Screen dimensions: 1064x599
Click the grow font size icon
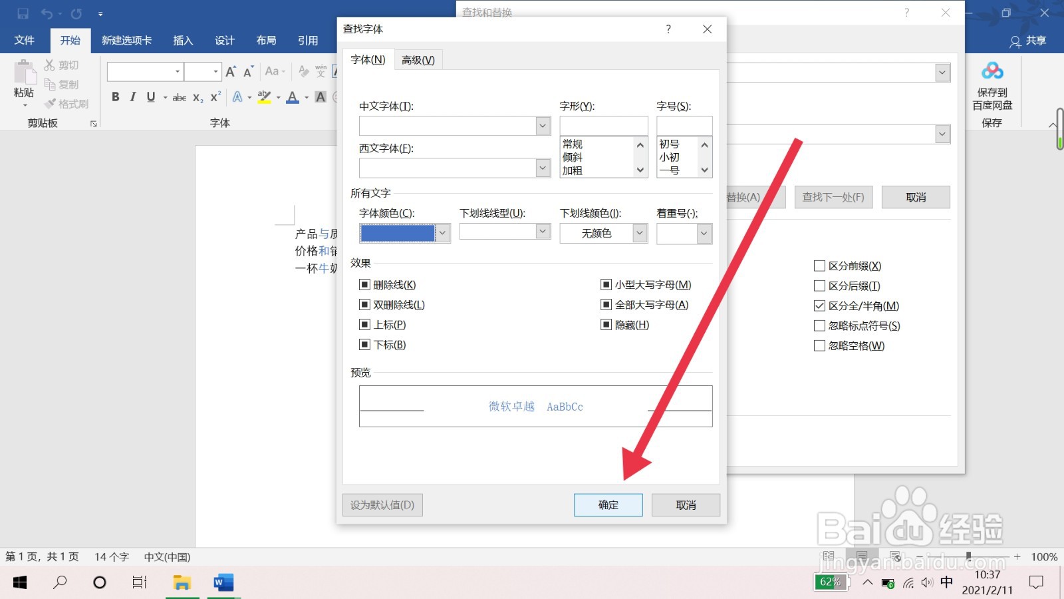click(x=231, y=71)
